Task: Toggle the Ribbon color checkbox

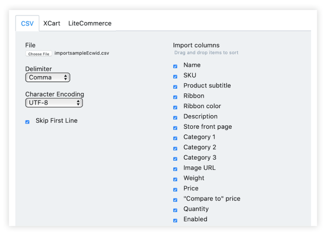Action: coord(175,107)
